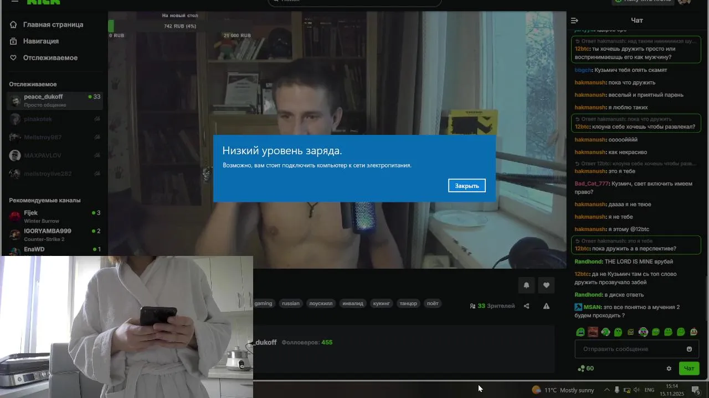
Task: Open chat settings gear
Action: tap(669, 369)
